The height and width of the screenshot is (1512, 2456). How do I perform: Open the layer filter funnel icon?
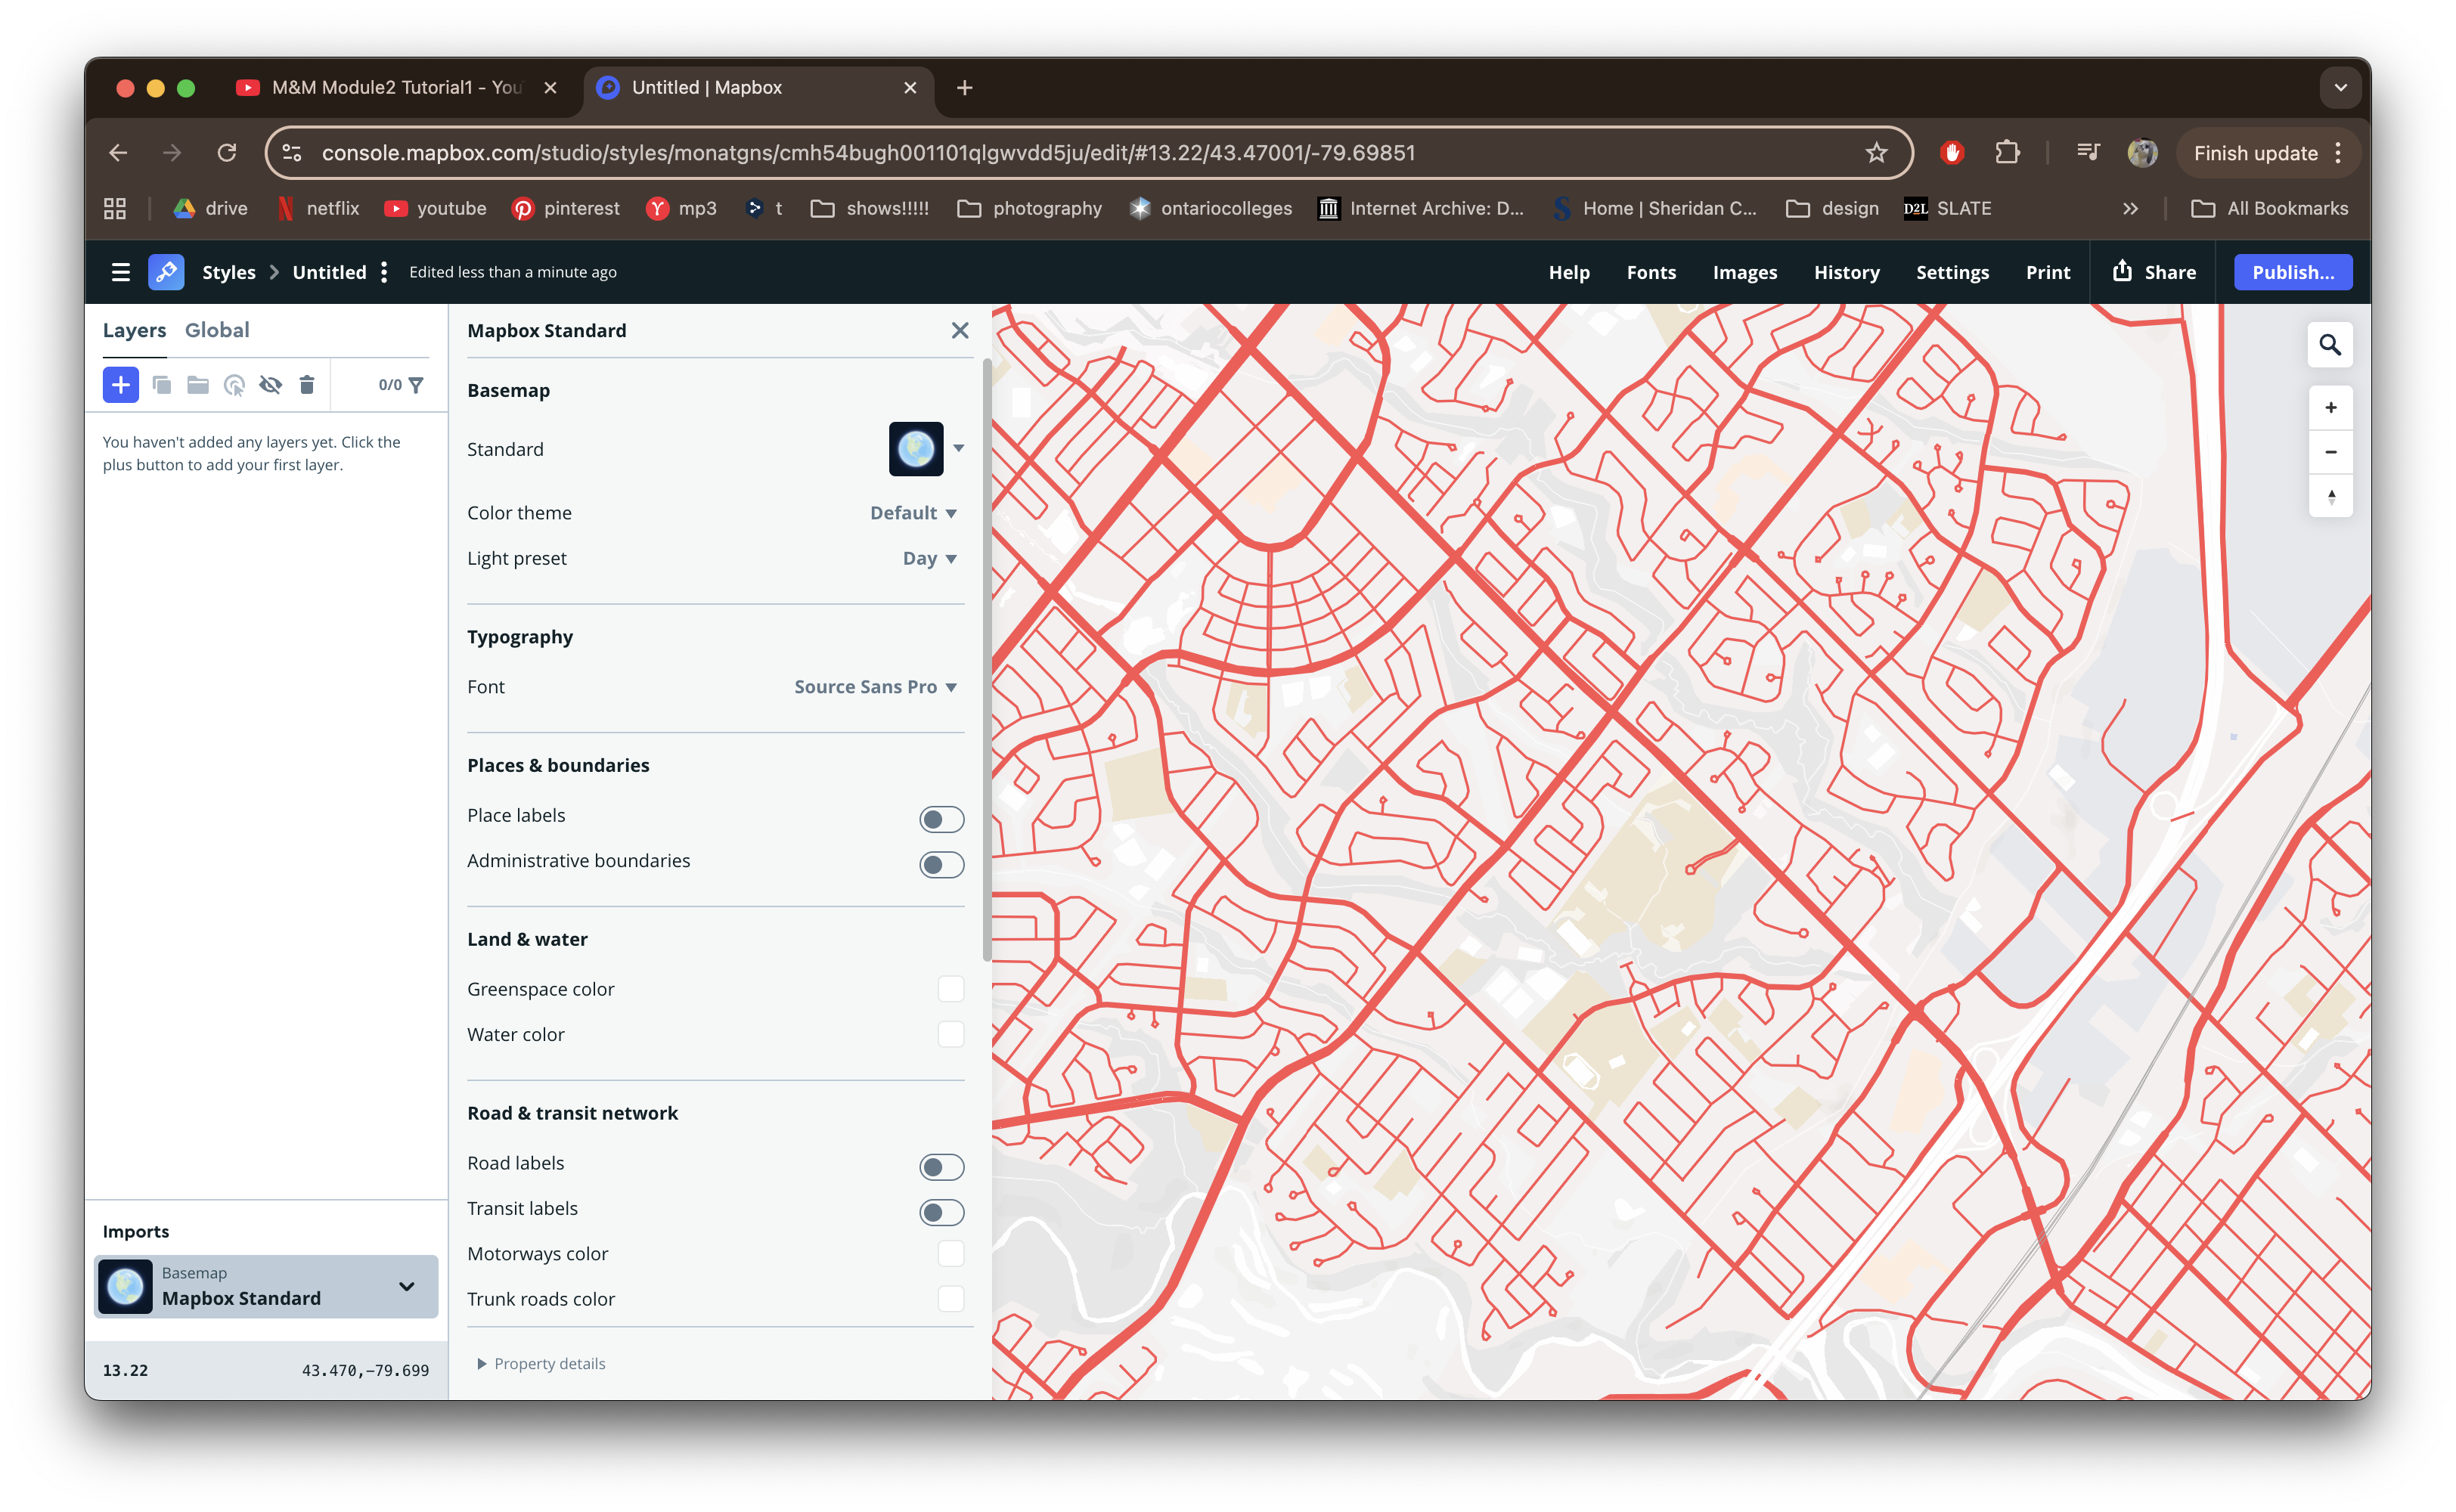pyautogui.click(x=417, y=385)
